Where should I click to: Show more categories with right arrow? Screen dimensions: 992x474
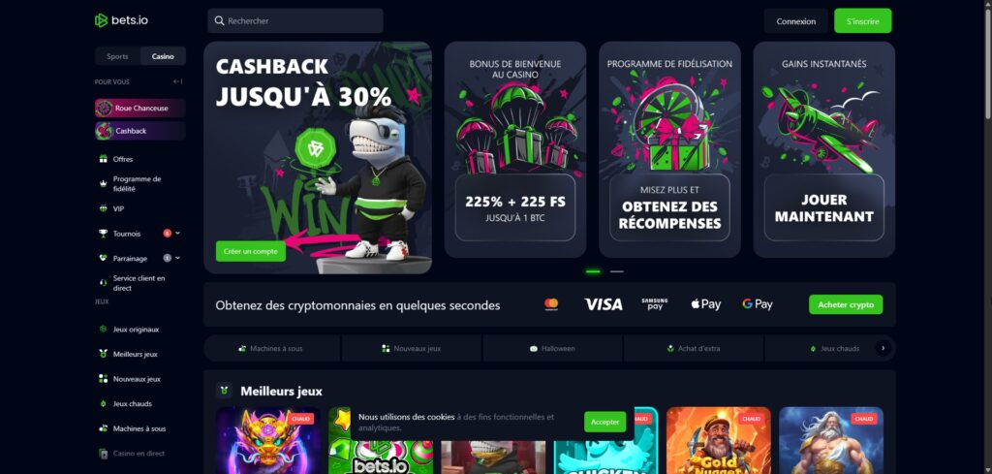[883, 348]
